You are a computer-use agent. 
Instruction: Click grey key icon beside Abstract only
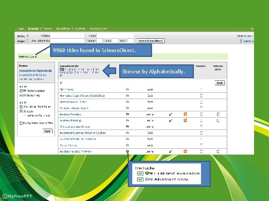pyautogui.click(x=25, y=95)
